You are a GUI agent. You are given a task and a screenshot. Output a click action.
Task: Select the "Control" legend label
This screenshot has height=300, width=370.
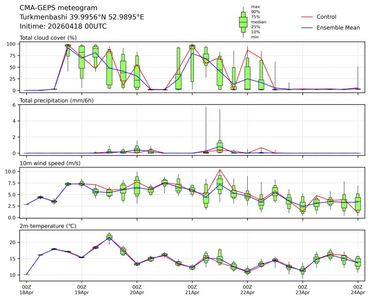(x=326, y=17)
